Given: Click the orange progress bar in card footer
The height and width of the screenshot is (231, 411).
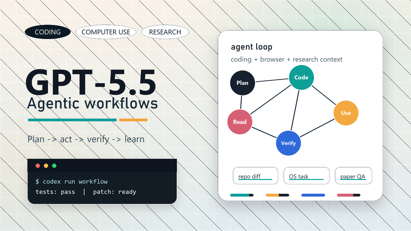Looking at the screenshot, I should [277, 195].
